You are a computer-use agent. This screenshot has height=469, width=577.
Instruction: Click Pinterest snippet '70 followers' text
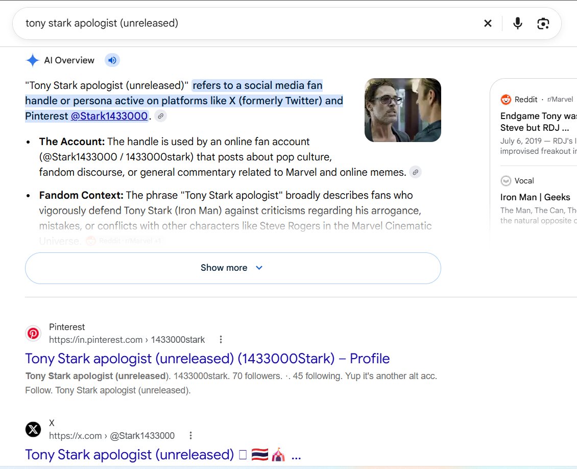[x=257, y=376]
